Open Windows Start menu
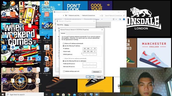The image size is (172, 96). coord(3,94)
